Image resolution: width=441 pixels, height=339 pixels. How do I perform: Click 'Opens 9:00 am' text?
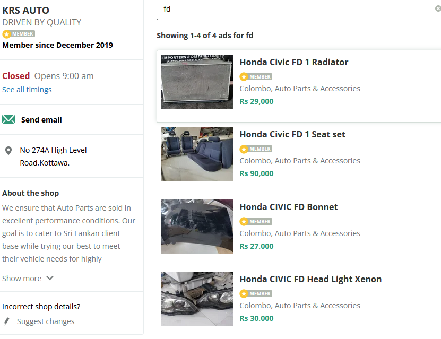pyautogui.click(x=64, y=76)
